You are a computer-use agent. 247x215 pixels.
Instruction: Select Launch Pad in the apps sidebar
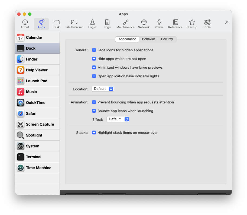coord(37,81)
